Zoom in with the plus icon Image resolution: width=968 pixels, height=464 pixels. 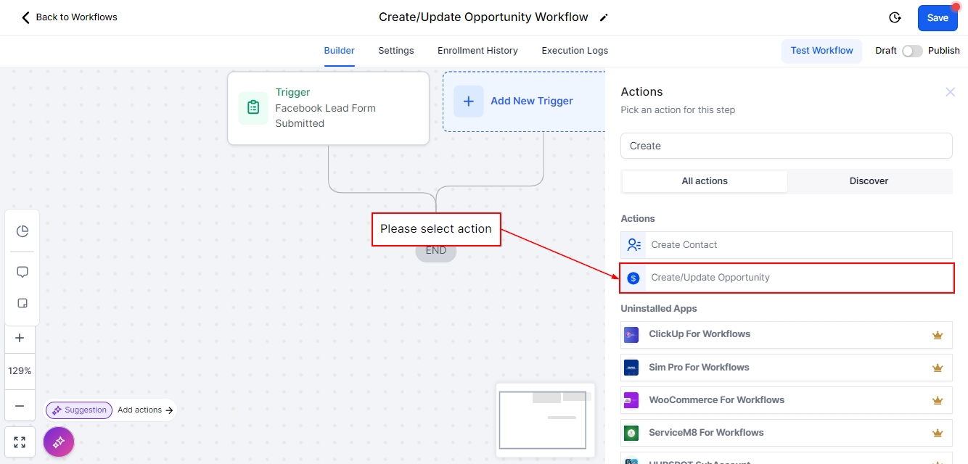coord(20,338)
